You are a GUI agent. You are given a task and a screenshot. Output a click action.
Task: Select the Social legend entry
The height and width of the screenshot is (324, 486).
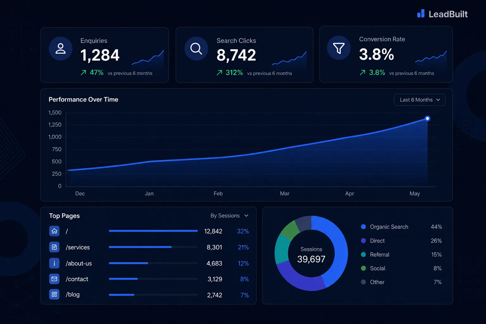(401, 268)
